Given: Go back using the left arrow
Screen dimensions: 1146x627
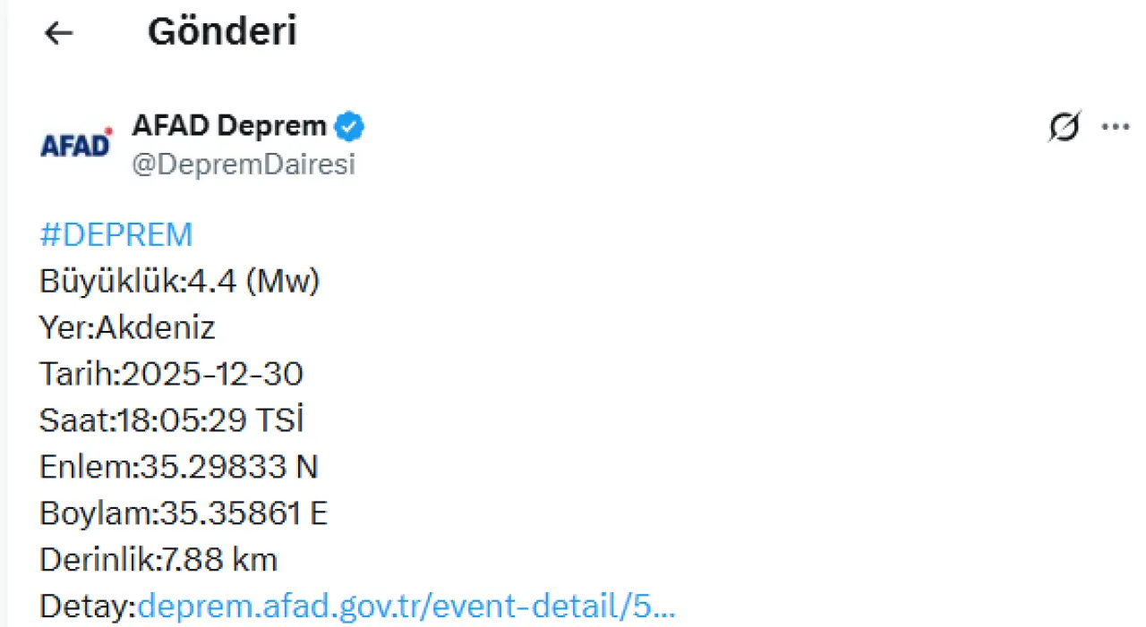Looking at the screenshot, I should click(58, 33).
